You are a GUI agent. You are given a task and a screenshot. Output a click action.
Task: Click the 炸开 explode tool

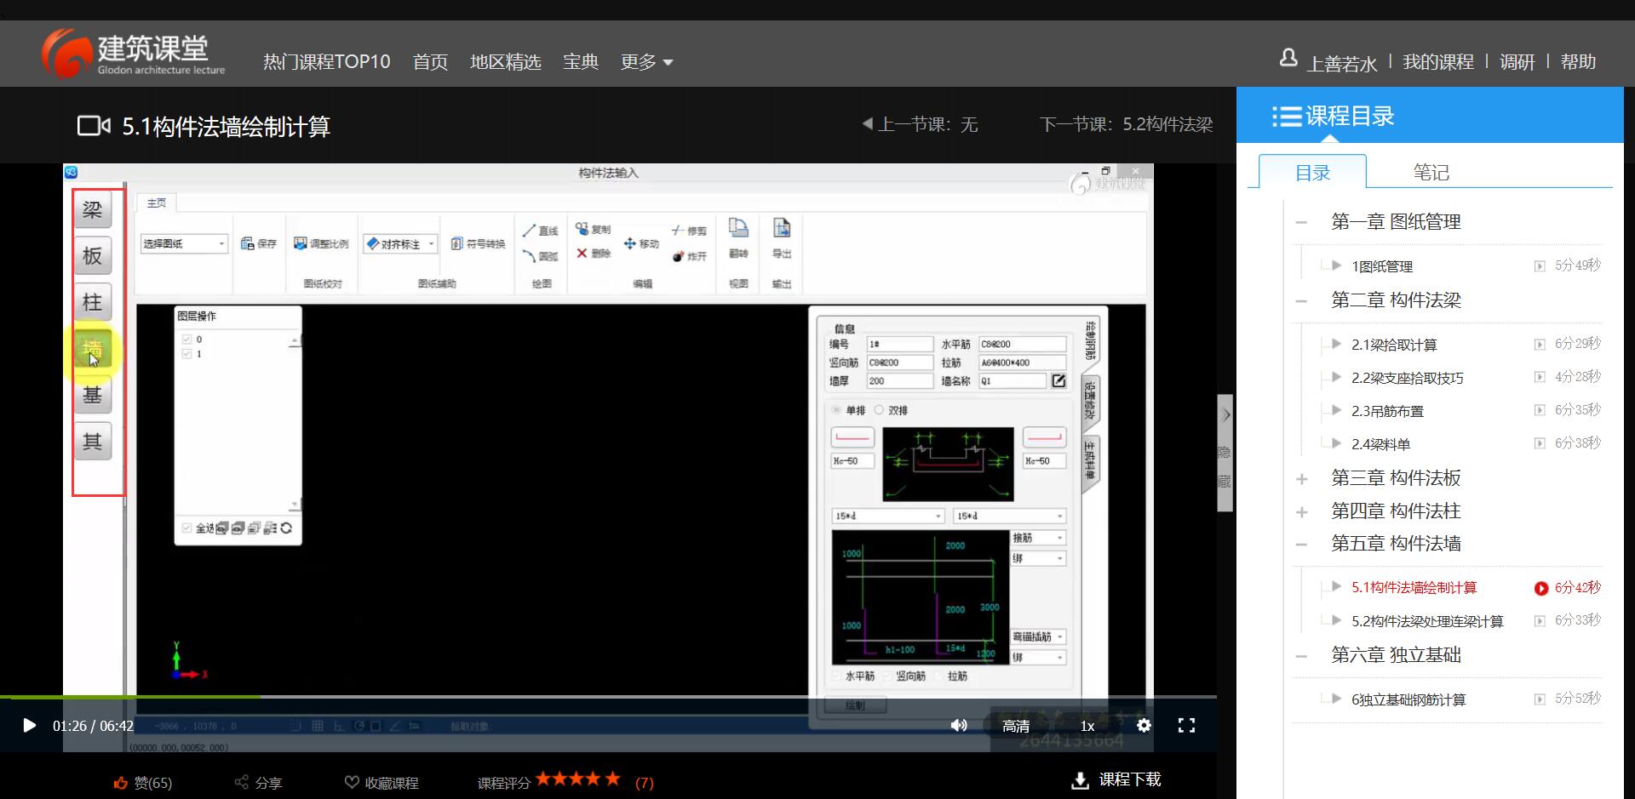[x=690, y=255]
